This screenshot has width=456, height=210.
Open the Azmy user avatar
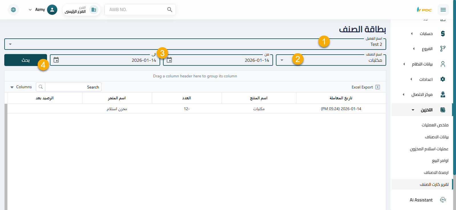tap(52, 10)
